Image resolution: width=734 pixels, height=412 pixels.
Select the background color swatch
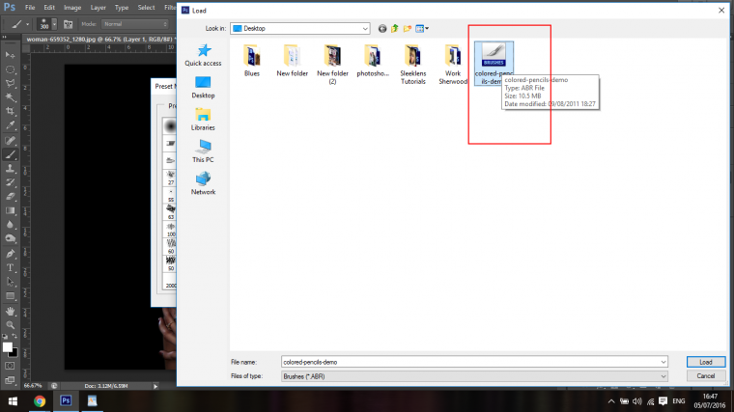(x=14, y=354)
